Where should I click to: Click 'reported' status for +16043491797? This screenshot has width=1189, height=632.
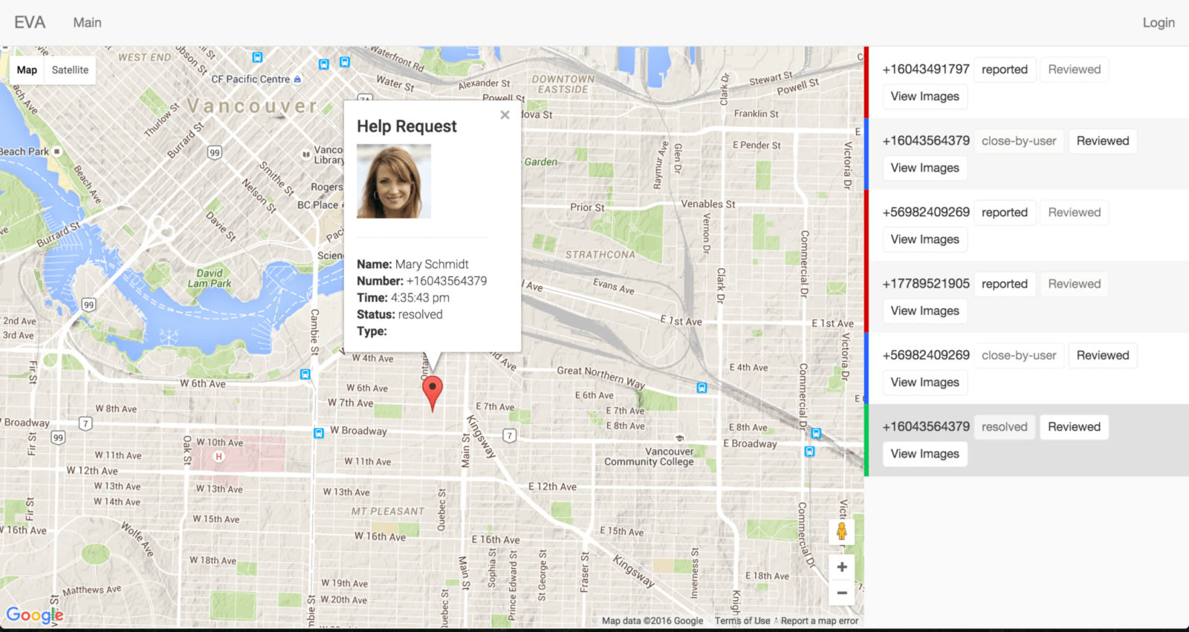pos(1004,69)
